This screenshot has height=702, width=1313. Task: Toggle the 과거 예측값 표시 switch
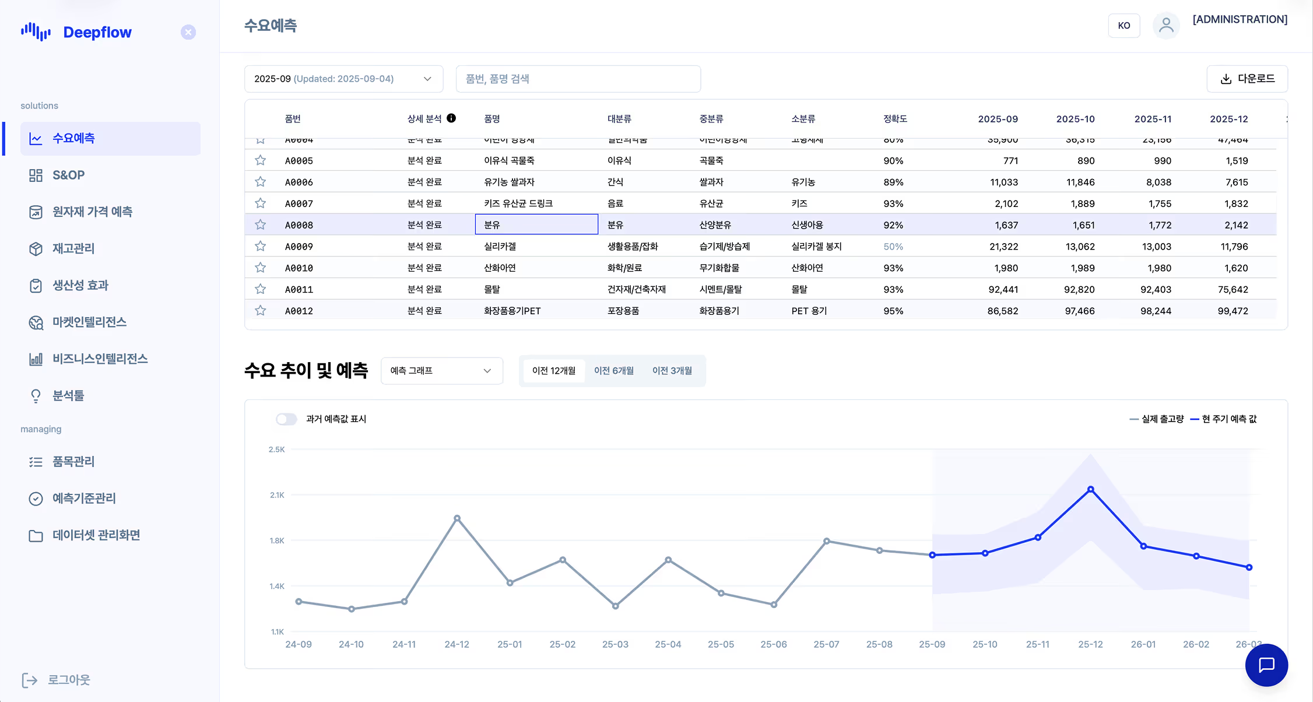[286, 419]
